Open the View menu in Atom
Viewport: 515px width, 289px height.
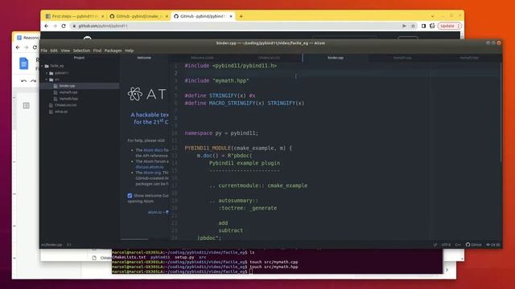(x=65, y=51)
